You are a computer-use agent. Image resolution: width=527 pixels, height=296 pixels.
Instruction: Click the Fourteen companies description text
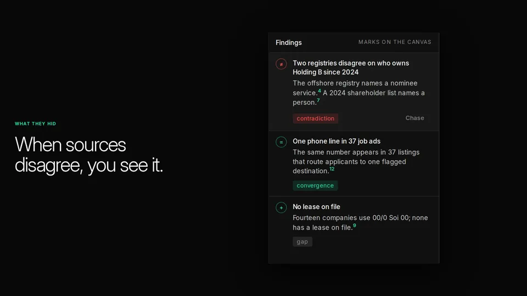click(360, 223)
